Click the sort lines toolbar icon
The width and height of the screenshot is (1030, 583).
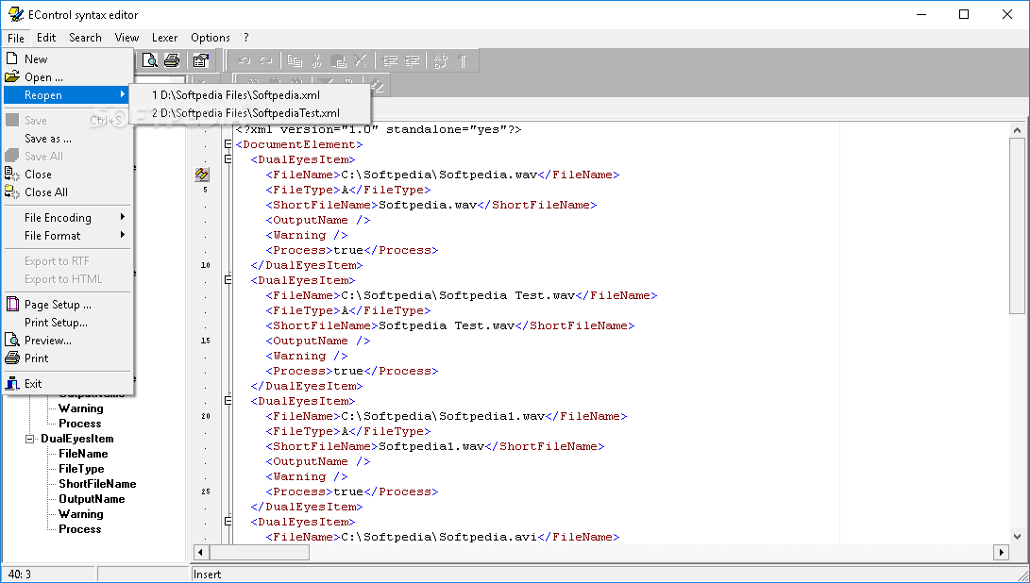(x=441, y=61)
